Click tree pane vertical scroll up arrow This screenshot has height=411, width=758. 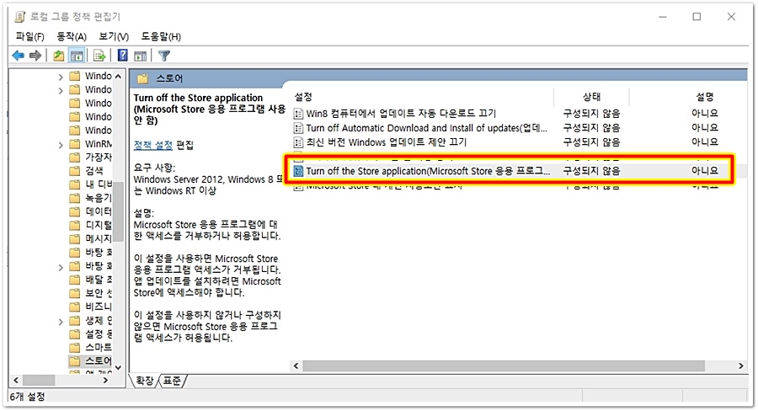[x=118, y=77]
